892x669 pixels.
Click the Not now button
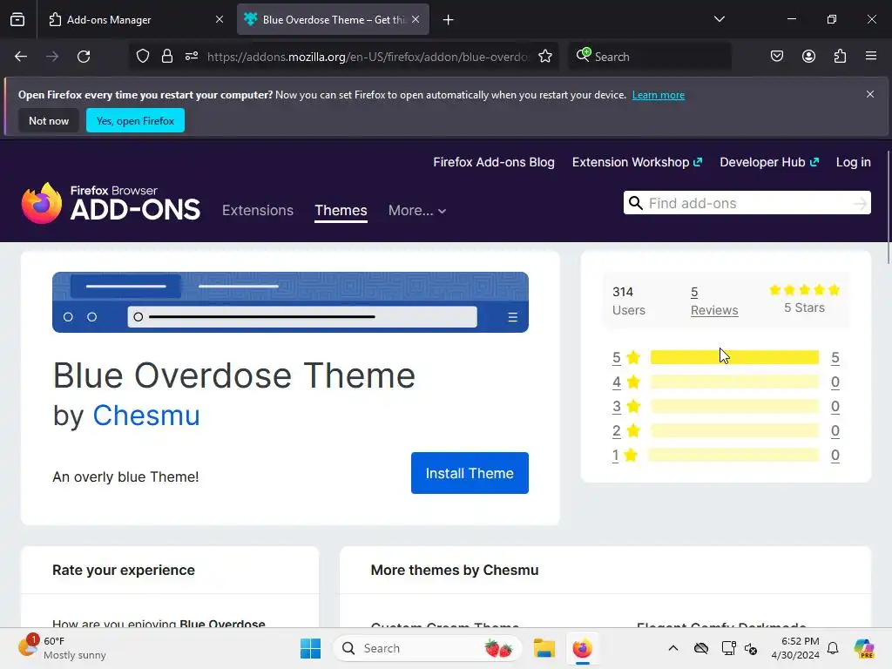tap(49, 120)
